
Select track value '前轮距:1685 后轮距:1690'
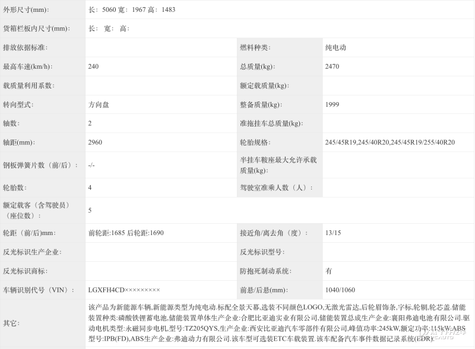click(x=126, y=233)
